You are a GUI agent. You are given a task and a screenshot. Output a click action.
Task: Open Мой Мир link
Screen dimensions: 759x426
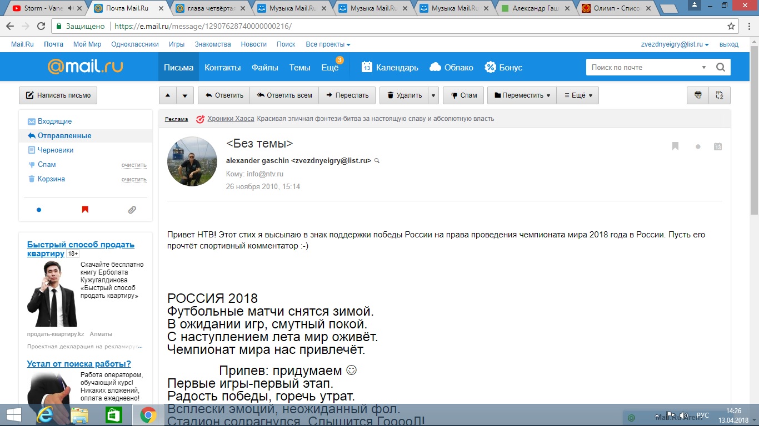click(x=87, y=44)
